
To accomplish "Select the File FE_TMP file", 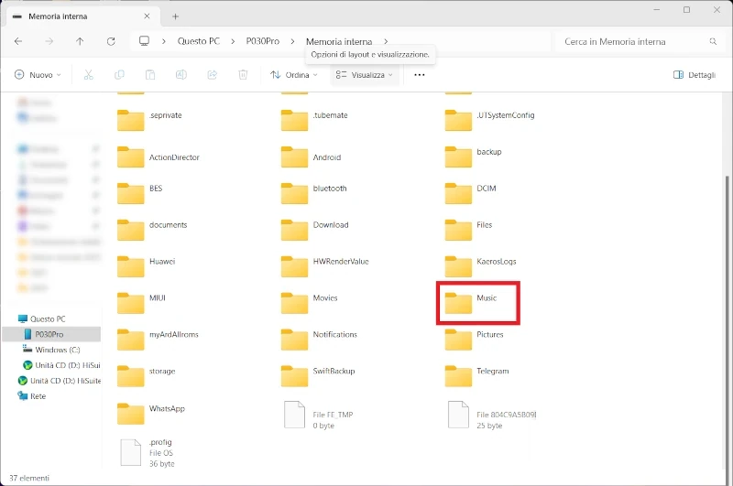I will tap(318, 415).
